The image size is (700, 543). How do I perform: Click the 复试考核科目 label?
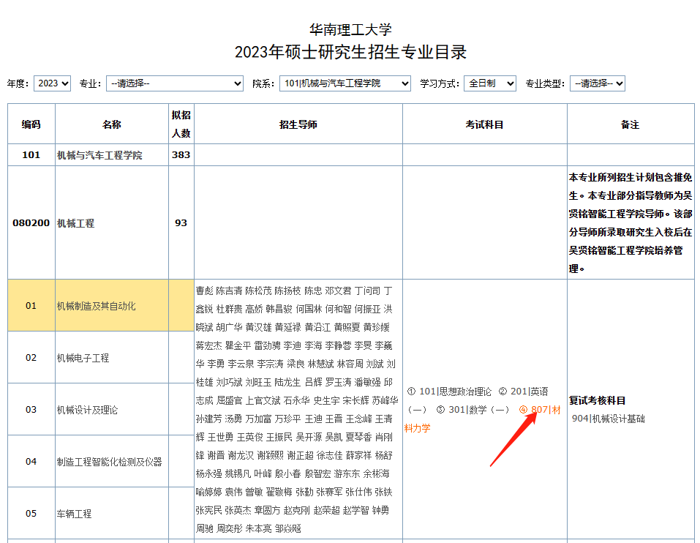(598, 400)
